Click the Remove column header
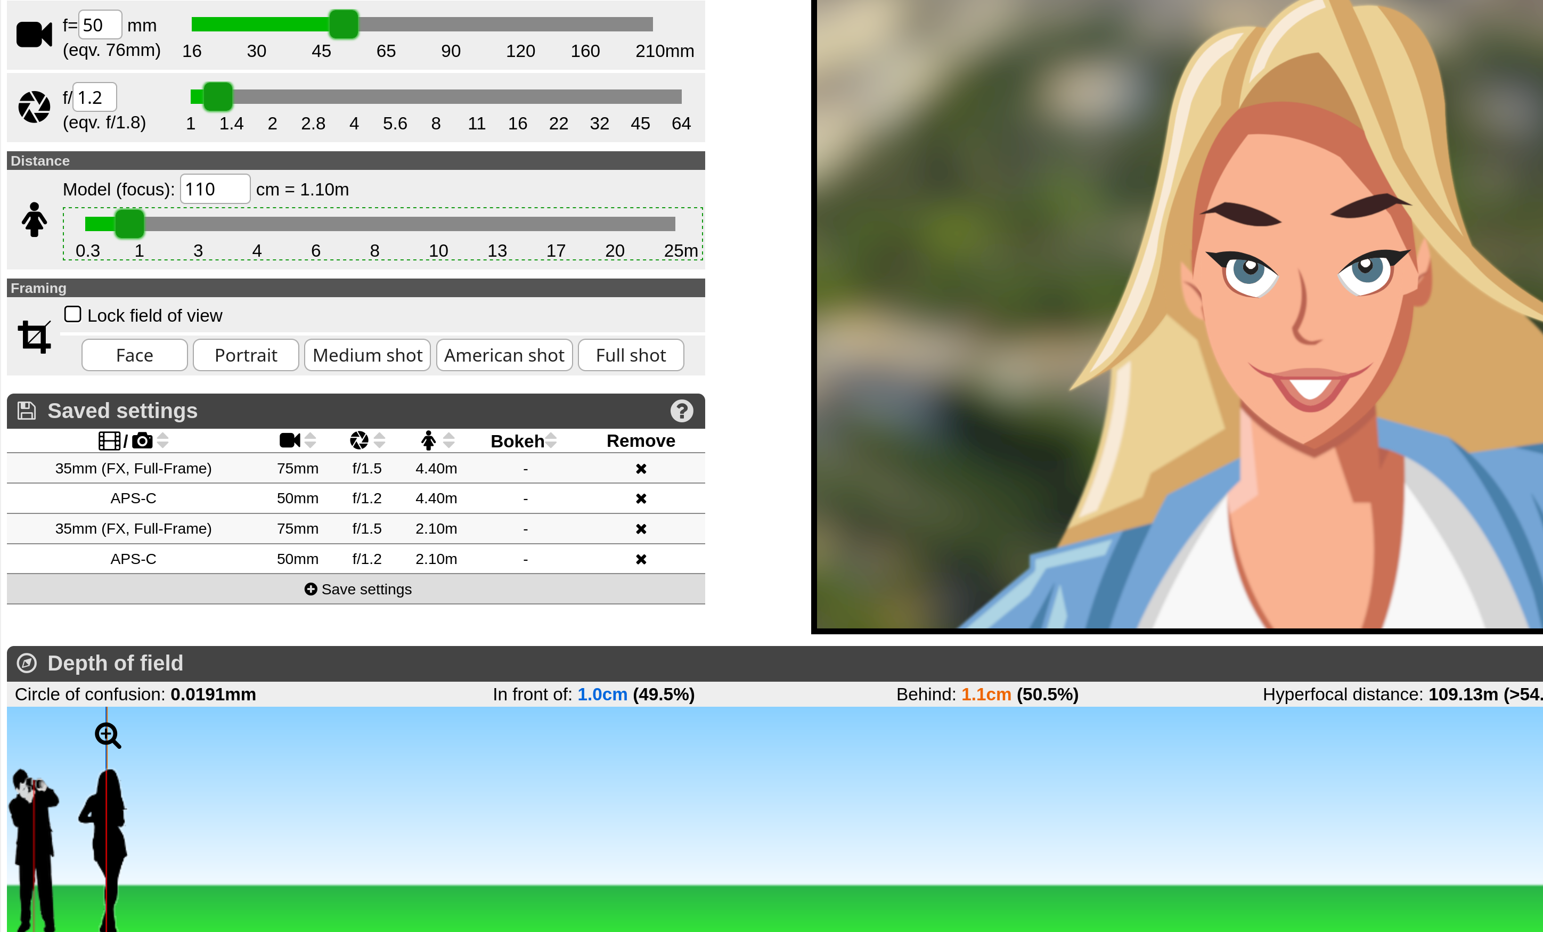The height and width of the screenshot is (932, 1543). coord(641,441)
